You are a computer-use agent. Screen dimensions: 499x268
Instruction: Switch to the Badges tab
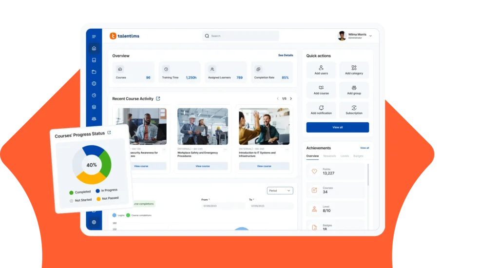point(358,156)
